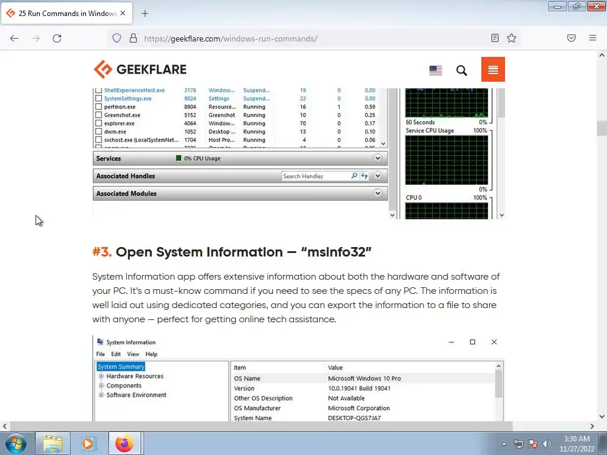Click the perfmon.exe process name
607x455 pixels.
point(120,107)
